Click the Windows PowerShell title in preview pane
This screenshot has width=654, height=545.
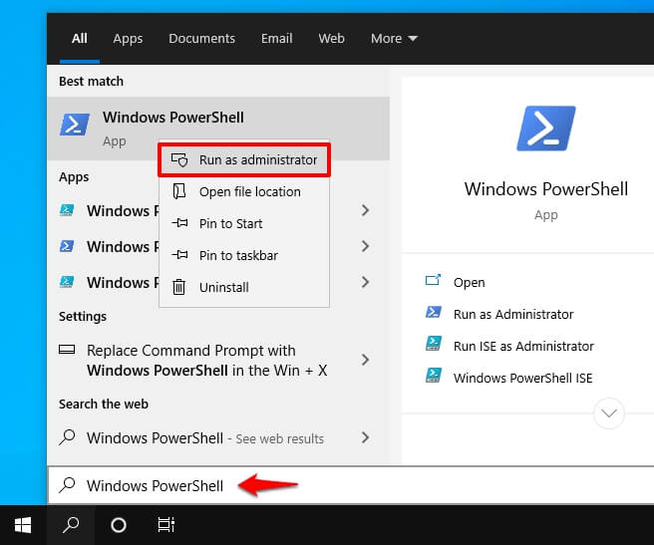click(546, 189)
